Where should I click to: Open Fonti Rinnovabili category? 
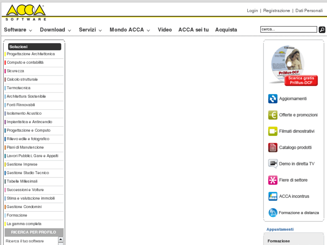tap(21, 105)
